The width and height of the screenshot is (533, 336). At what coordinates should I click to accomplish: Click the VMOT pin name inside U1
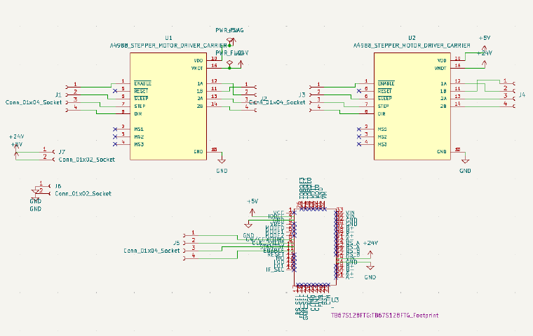click(x=197, y=68)
